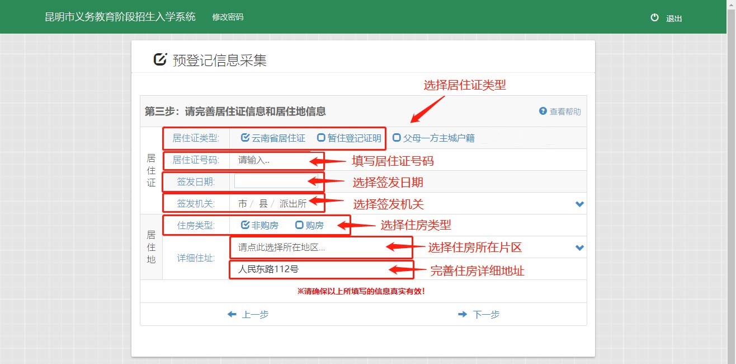This screenshot has width=736, height=364.
Task: Open the 查看帮助 help link
Action: [x=565, y=111]
